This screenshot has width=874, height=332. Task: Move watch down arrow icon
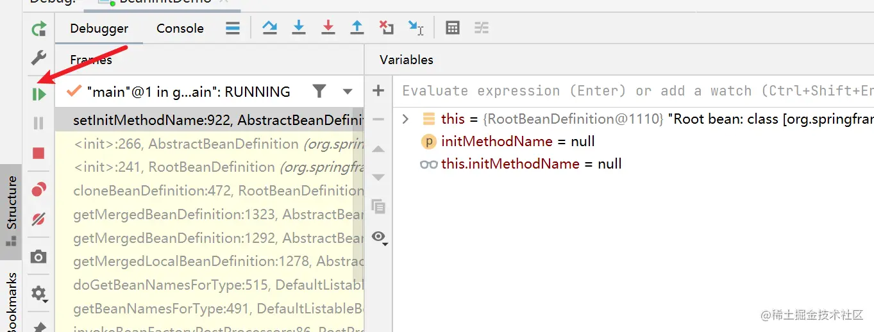[x=378, y=177]
